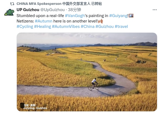Open the three-dot more options menu
This screenshot has height=114, width=160.
point(155,10)
